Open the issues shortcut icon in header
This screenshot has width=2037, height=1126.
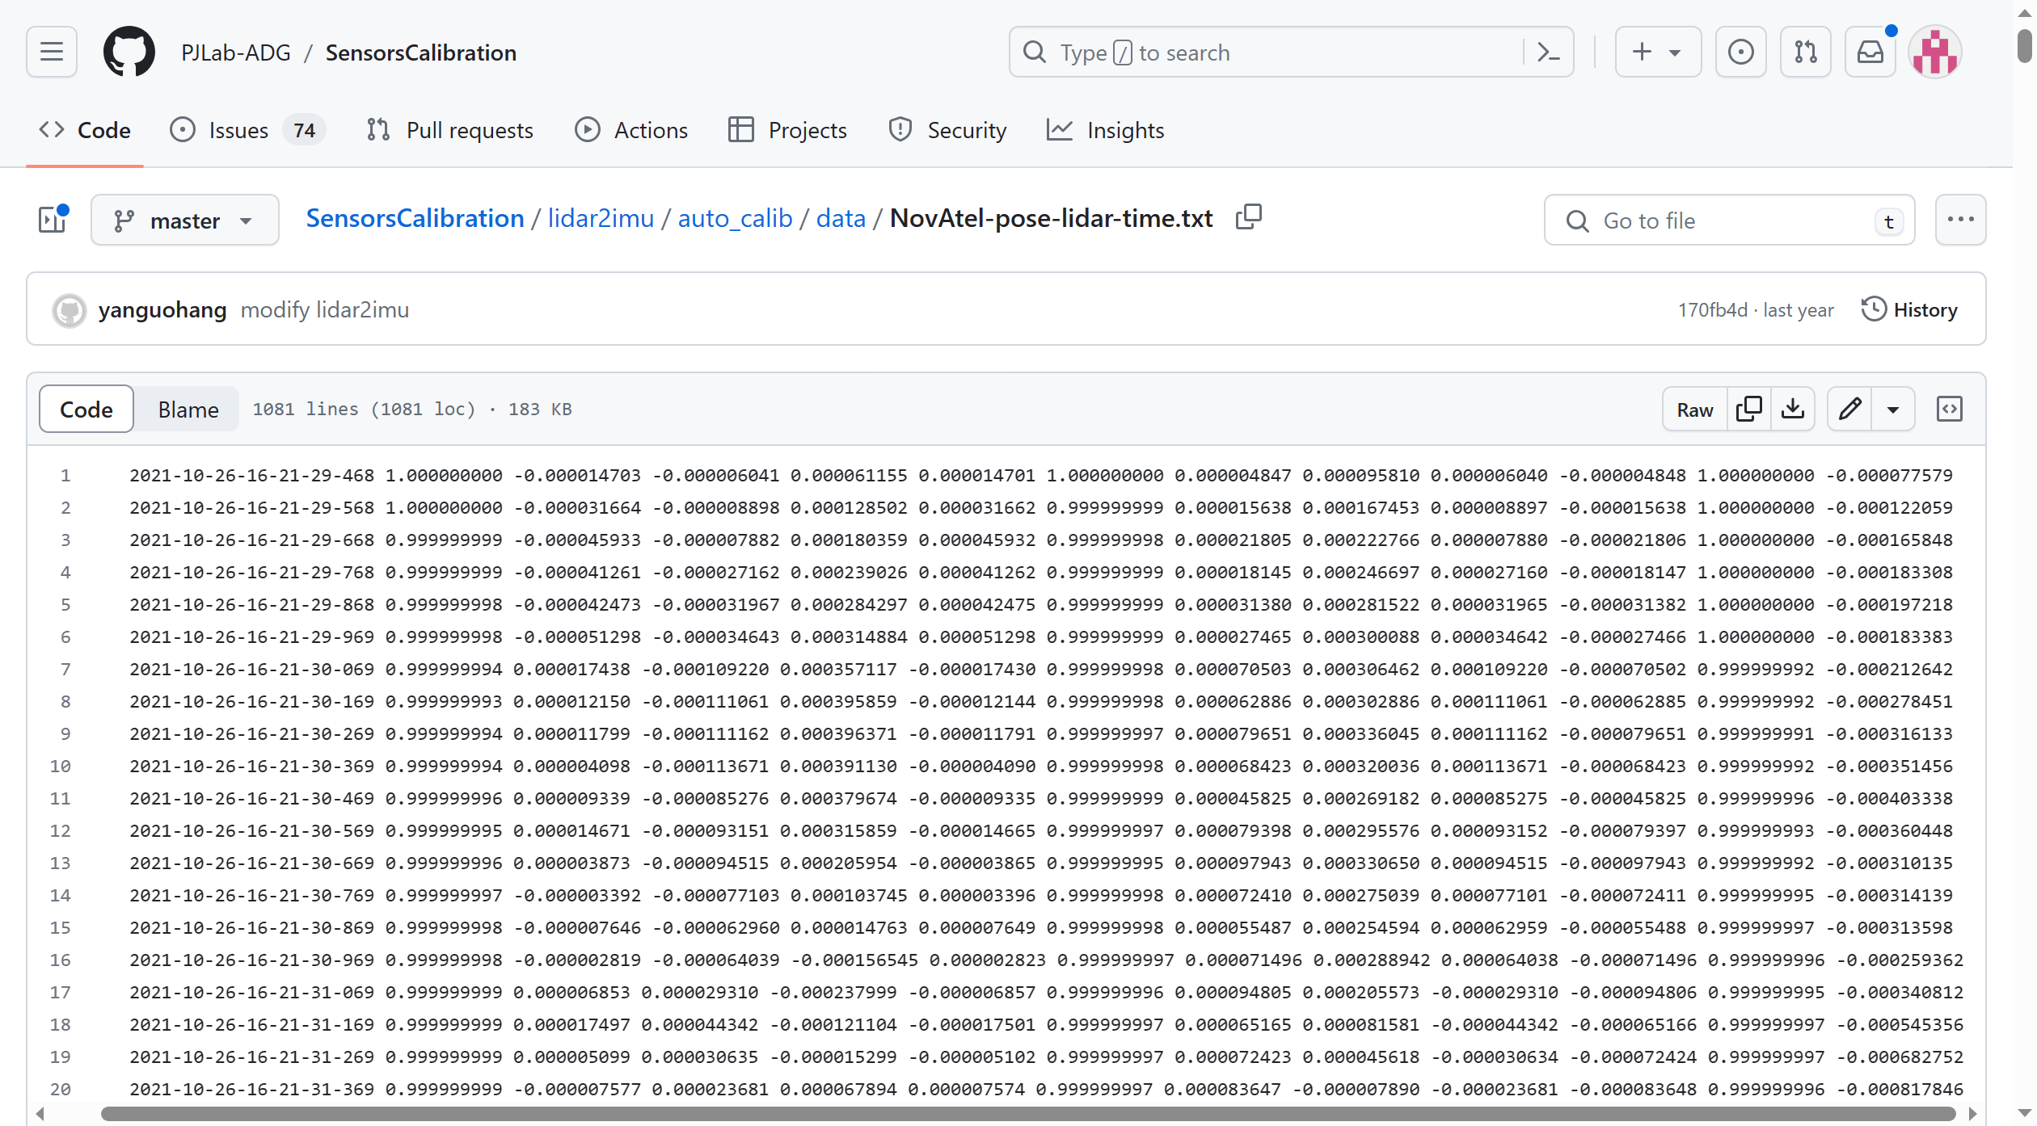(x=1740, y=53)
